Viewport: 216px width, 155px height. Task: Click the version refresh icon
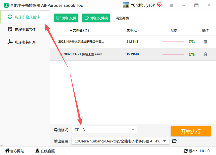pos(186,151)
